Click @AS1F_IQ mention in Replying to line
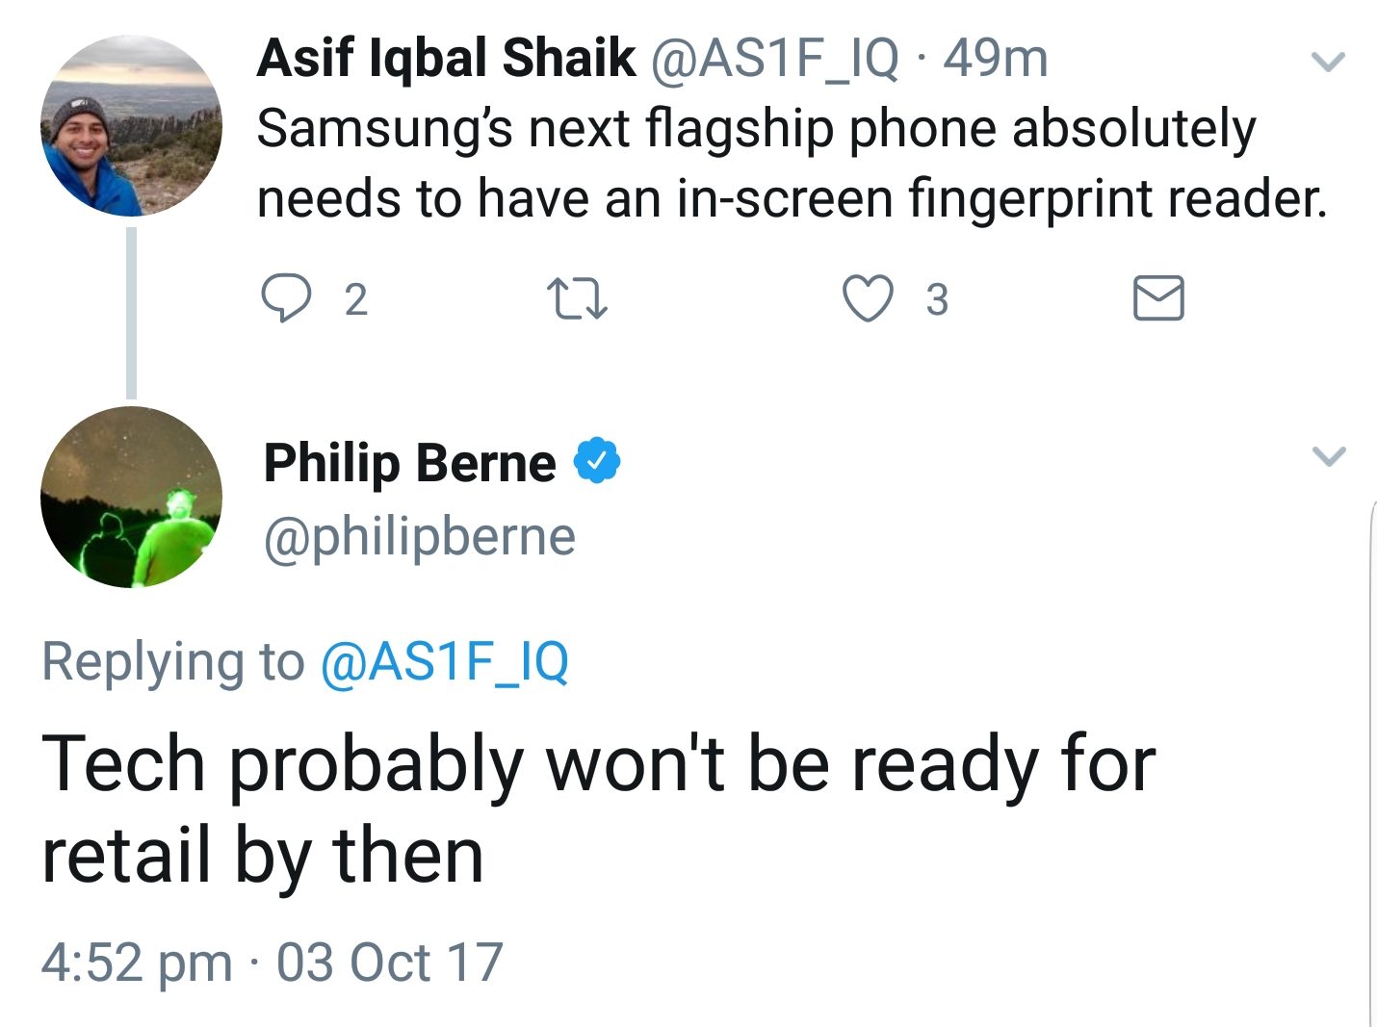1377x1027 pixels. click(x=444, y=661)
